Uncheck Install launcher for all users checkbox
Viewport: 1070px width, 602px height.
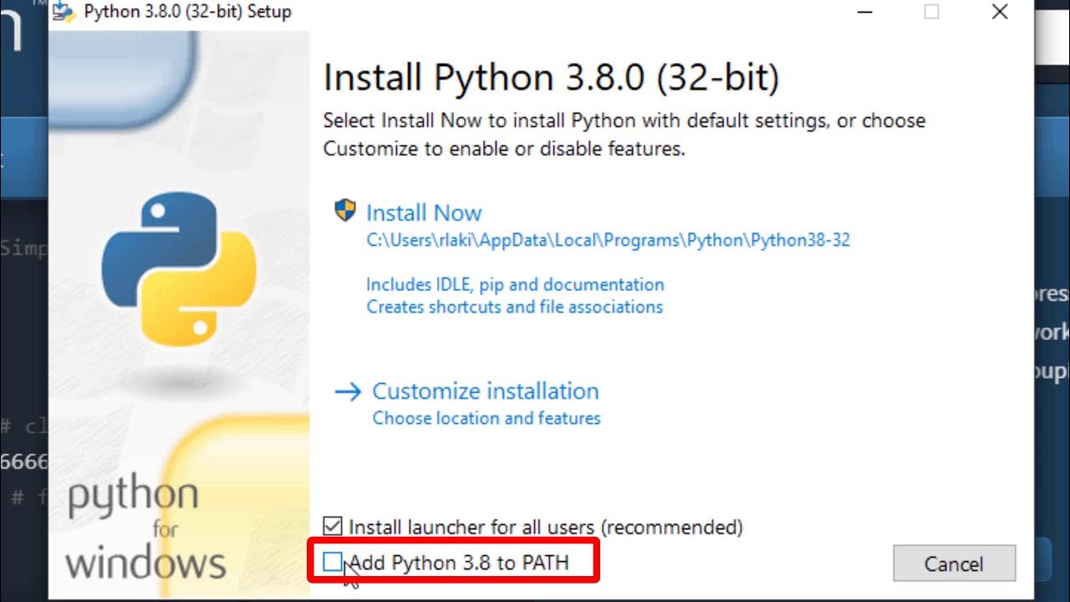click(x=333, y=527)
